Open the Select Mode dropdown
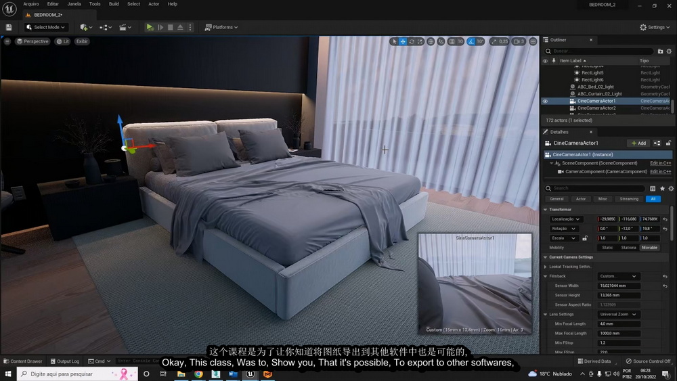This screenshot has width=677, height=381. click(45, 27)
